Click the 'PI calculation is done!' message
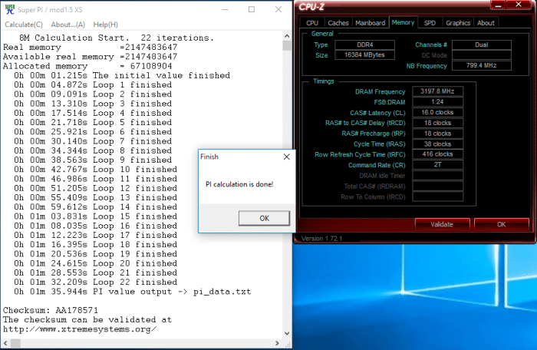This screenshot has height=350, width=537. tap(239, 184)
